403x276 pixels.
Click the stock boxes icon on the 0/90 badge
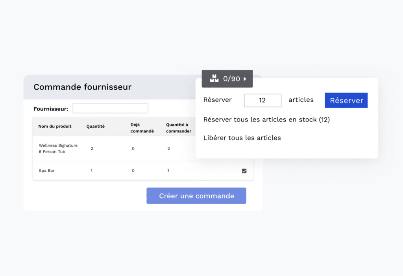point(214,79)
